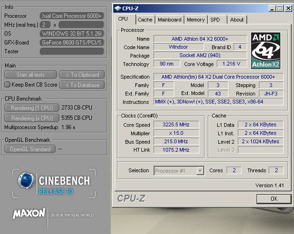This screenshot has width=294, height=234.
Task: Click the Multiplier value x 15.0
Action: pos(176,133)
